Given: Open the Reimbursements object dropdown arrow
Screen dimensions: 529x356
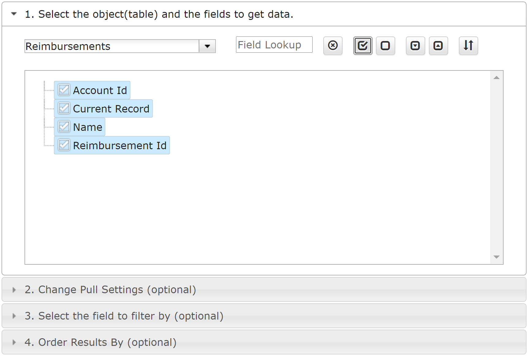Looking at the screenshot, I should [207, 46].
